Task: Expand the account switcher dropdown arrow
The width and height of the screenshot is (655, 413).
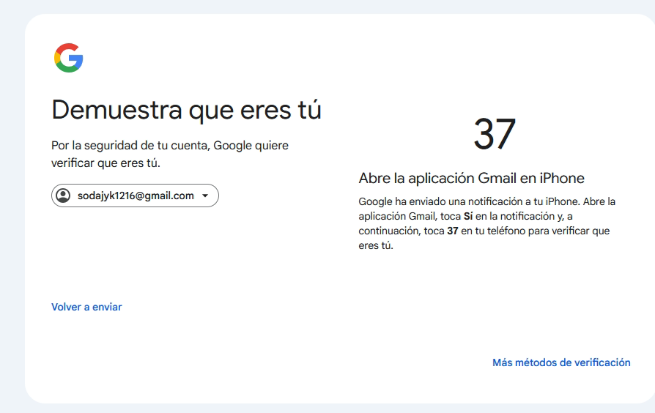Action: point(205,196)
